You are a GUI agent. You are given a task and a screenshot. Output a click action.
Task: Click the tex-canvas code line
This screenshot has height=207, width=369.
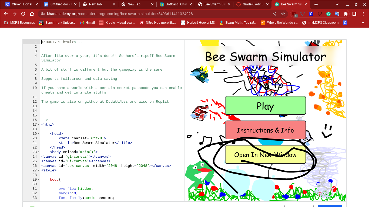[x=106, y=166]
